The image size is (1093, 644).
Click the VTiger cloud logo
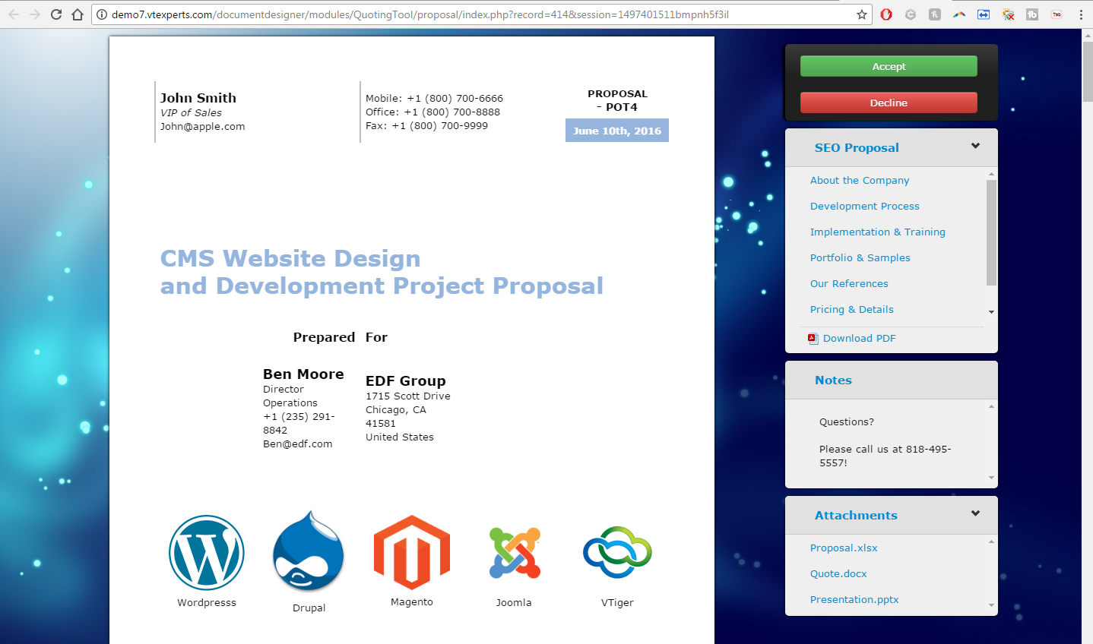point(617,552)
